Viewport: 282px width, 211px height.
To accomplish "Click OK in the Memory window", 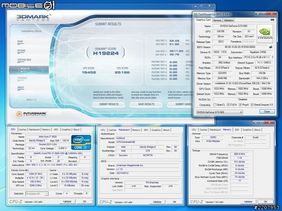I will coord(265,202).
